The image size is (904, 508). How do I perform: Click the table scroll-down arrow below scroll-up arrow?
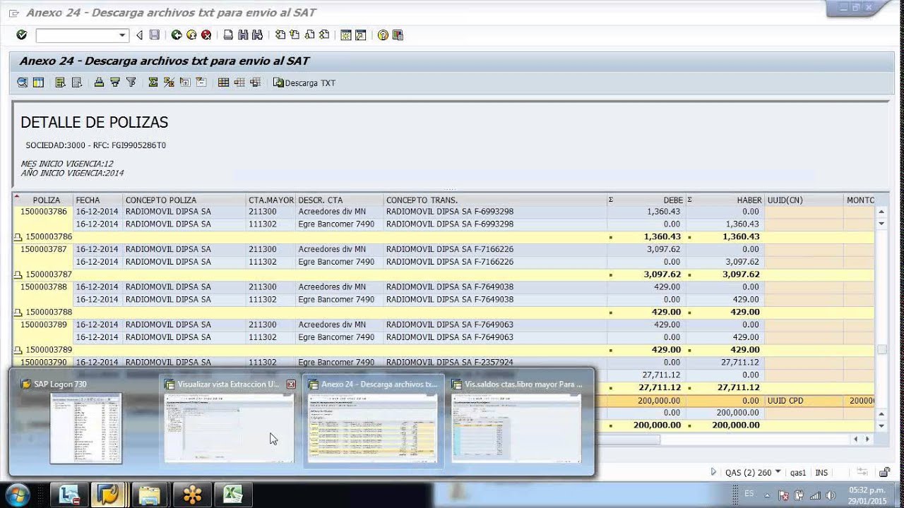[881, 224]
